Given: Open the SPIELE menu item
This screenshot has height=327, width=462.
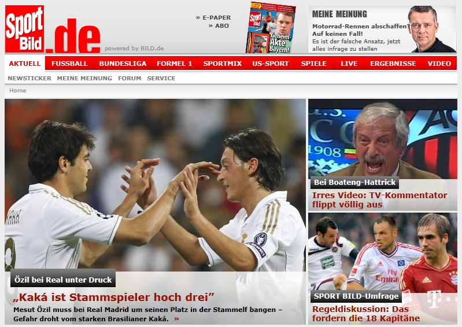Looking at the screenshot, I should (x=314, y=64).
